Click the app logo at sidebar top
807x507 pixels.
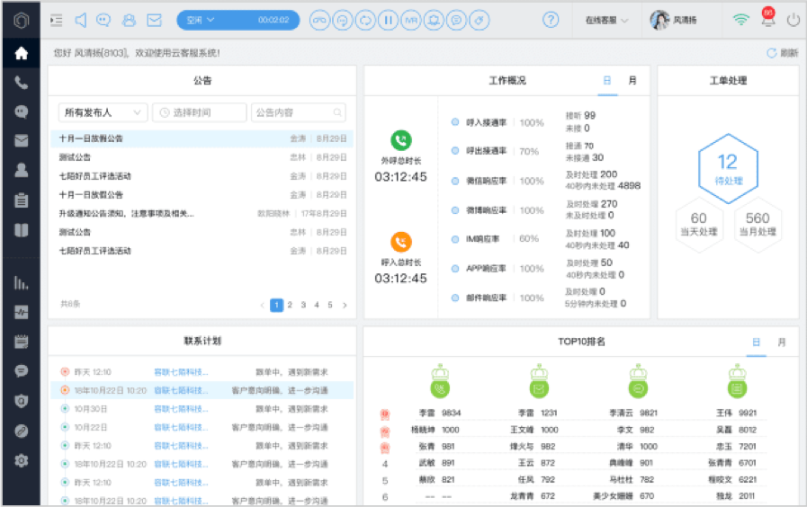(x=21, y=20)
